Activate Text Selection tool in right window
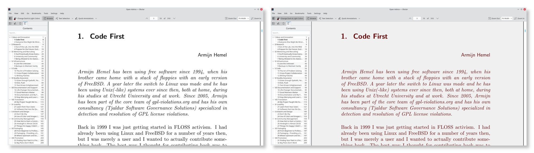The image size is (534, 153). click(326, 18)
